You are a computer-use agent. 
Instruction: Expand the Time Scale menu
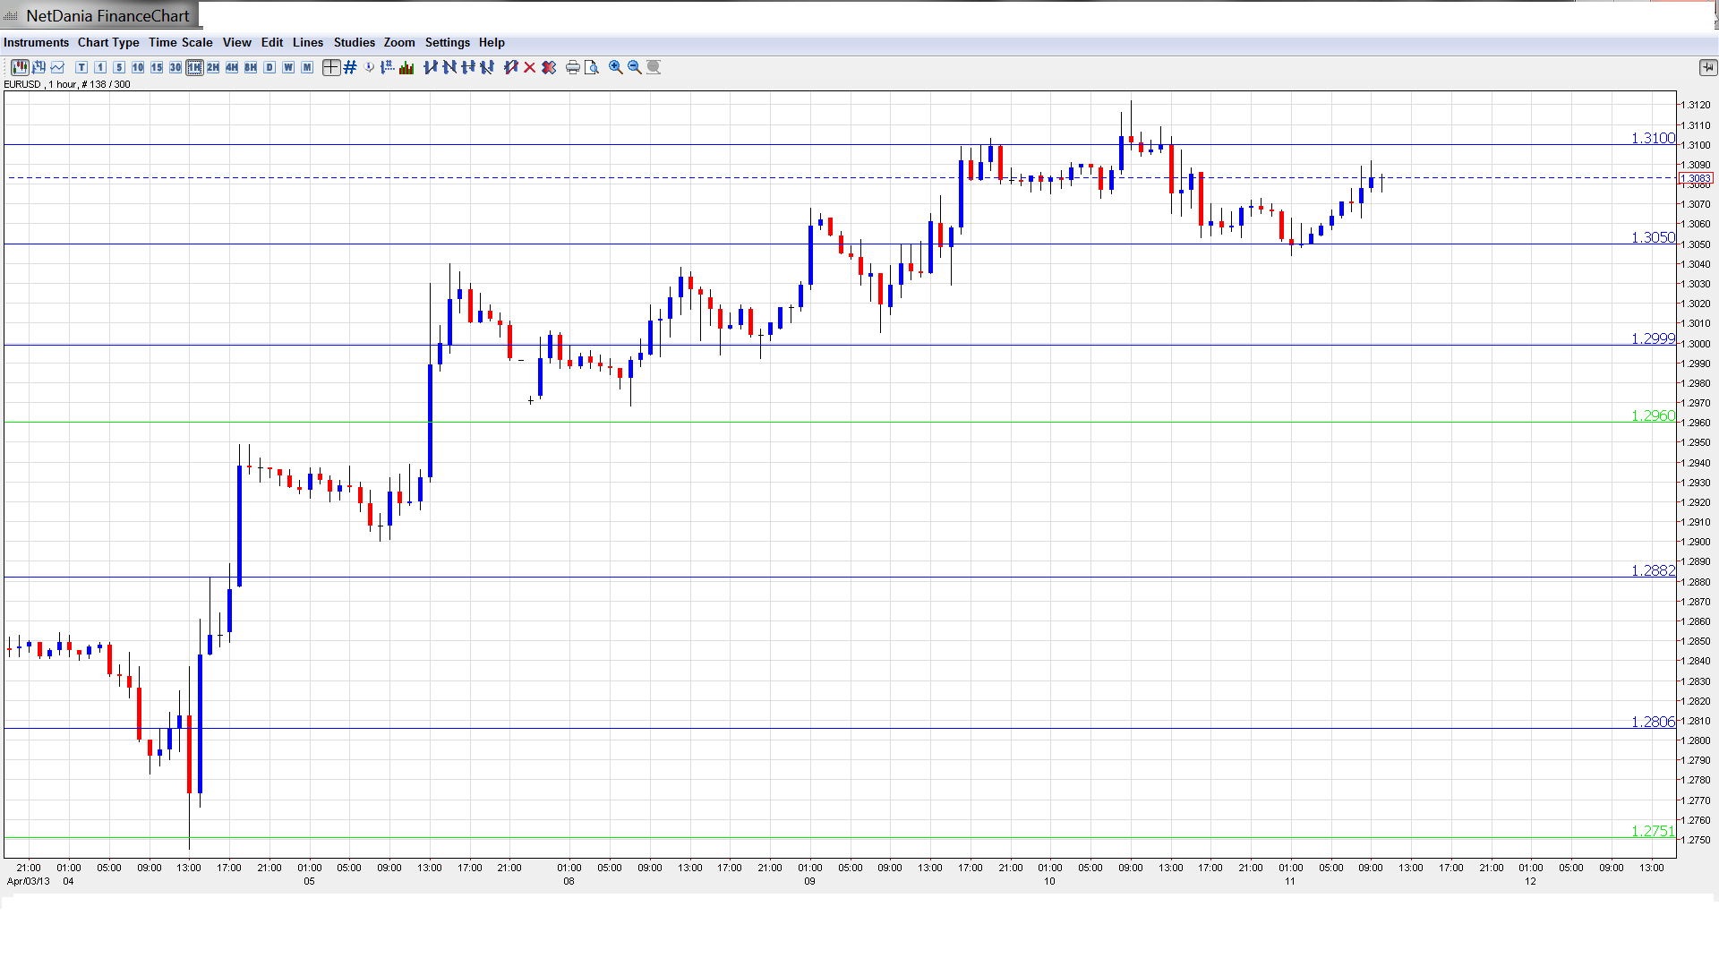click(180, 42)
